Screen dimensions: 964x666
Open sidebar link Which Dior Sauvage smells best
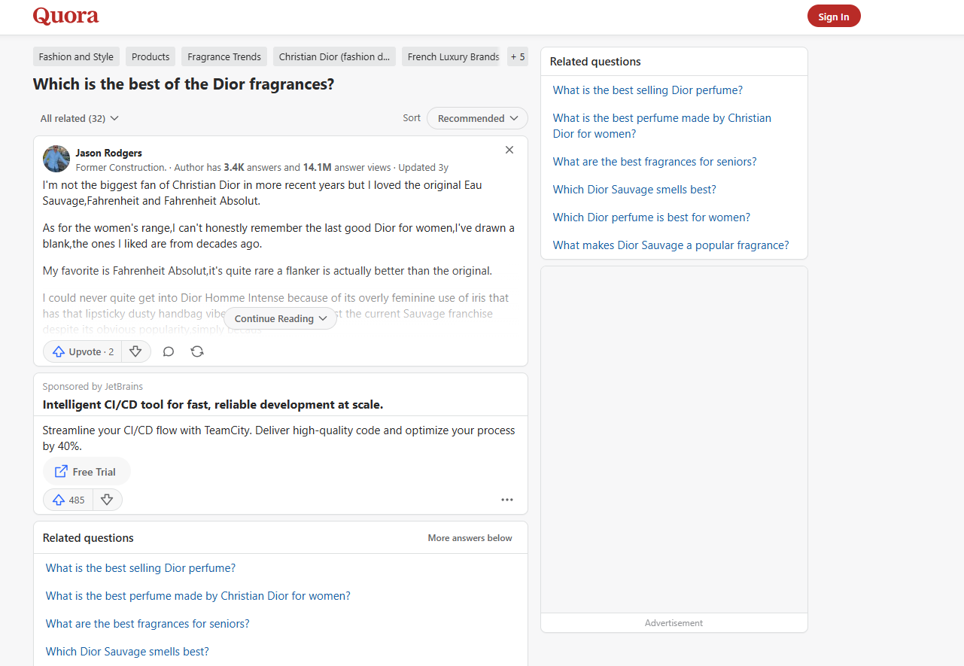click(x=634, y=190)
